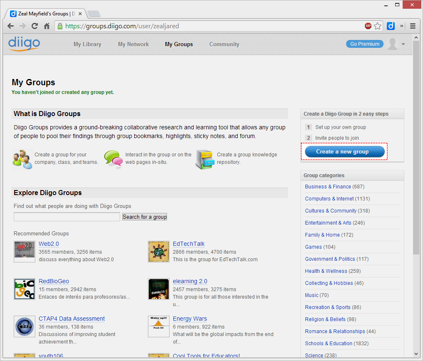Click the vertical scrollbar thumb
423x361 pixels.
coord(416,147)
